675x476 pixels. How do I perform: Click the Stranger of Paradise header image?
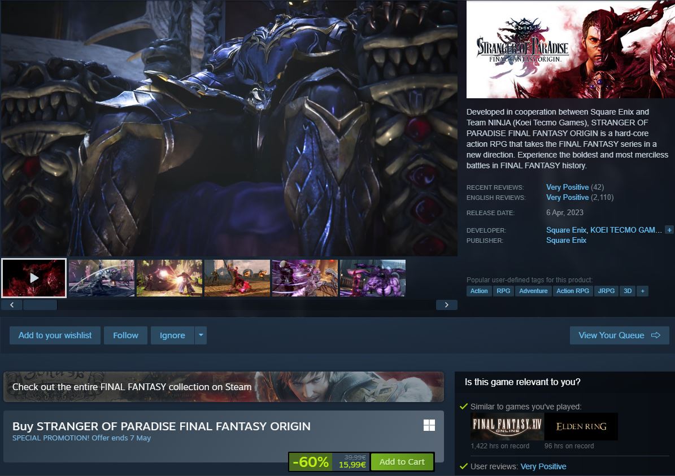tap(571, 49)
